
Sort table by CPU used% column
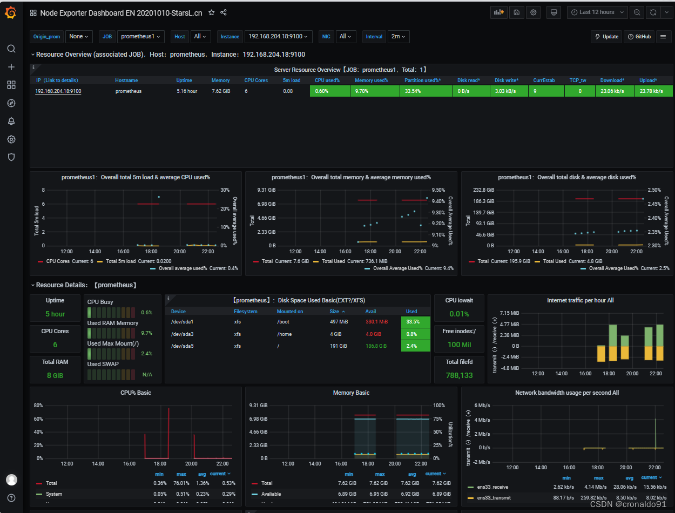[x=327, y=80]
